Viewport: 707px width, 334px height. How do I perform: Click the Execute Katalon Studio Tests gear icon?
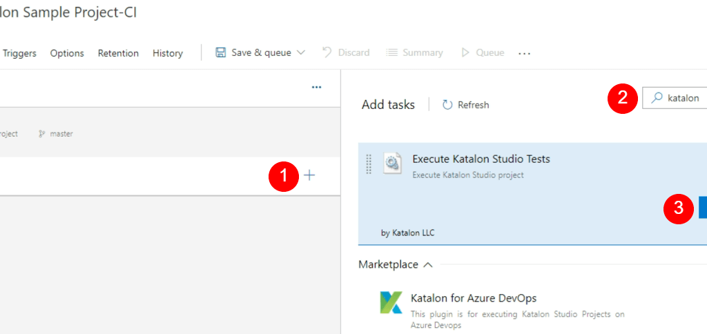(x=391, y=163)
